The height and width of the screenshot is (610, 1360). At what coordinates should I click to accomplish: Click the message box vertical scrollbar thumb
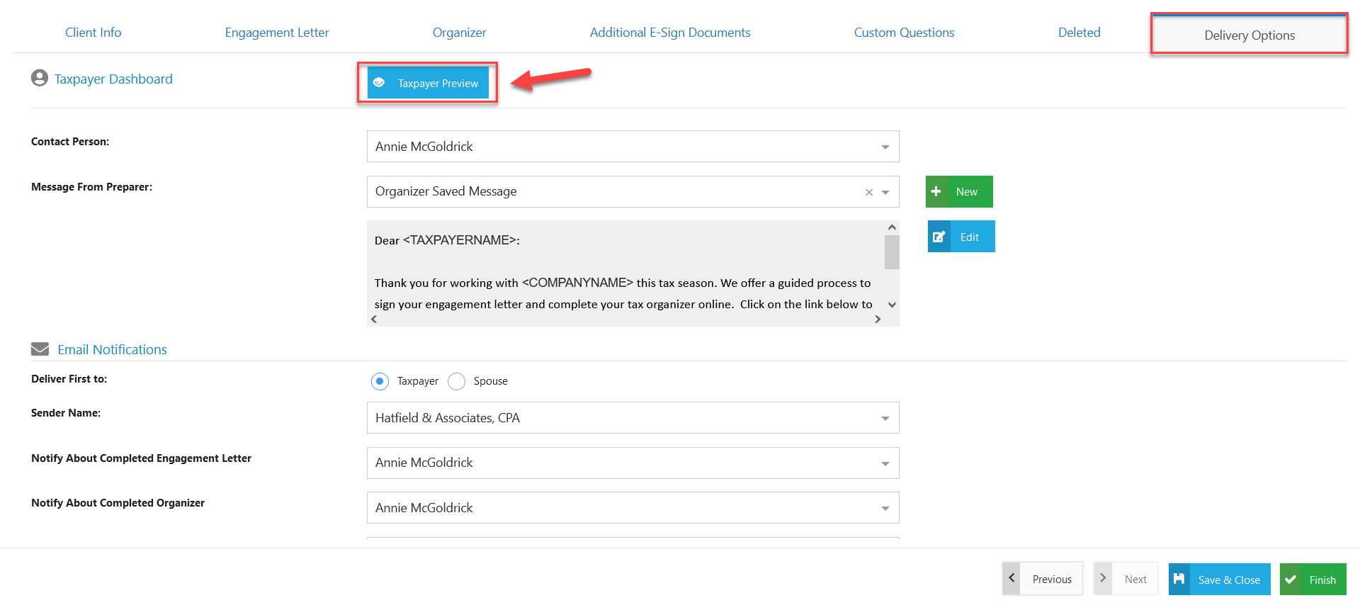[x=892, y=252]
